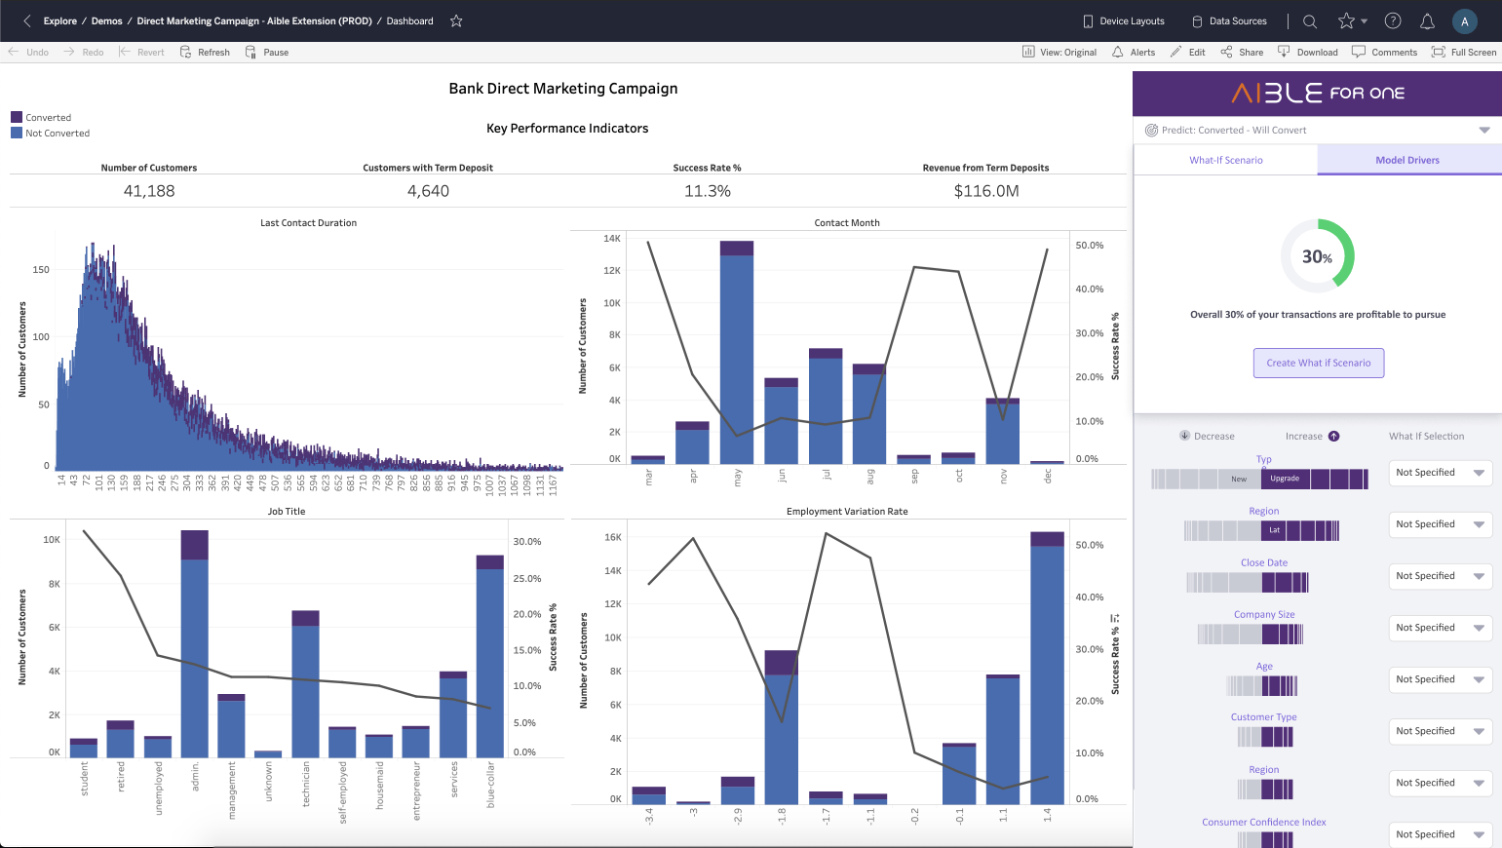This screenshot has width=1502, height=848.
Task: Expand the Predict: Converted dropdown
Action: click(x=1483, y=130)
